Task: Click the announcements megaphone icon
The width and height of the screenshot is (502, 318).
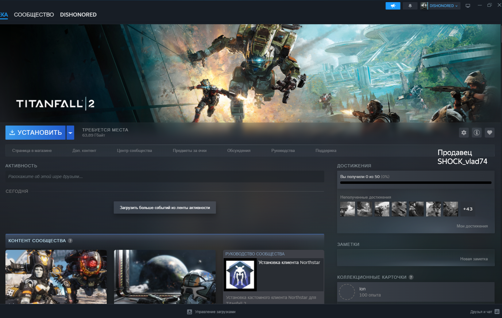Action: pos(393,6)
